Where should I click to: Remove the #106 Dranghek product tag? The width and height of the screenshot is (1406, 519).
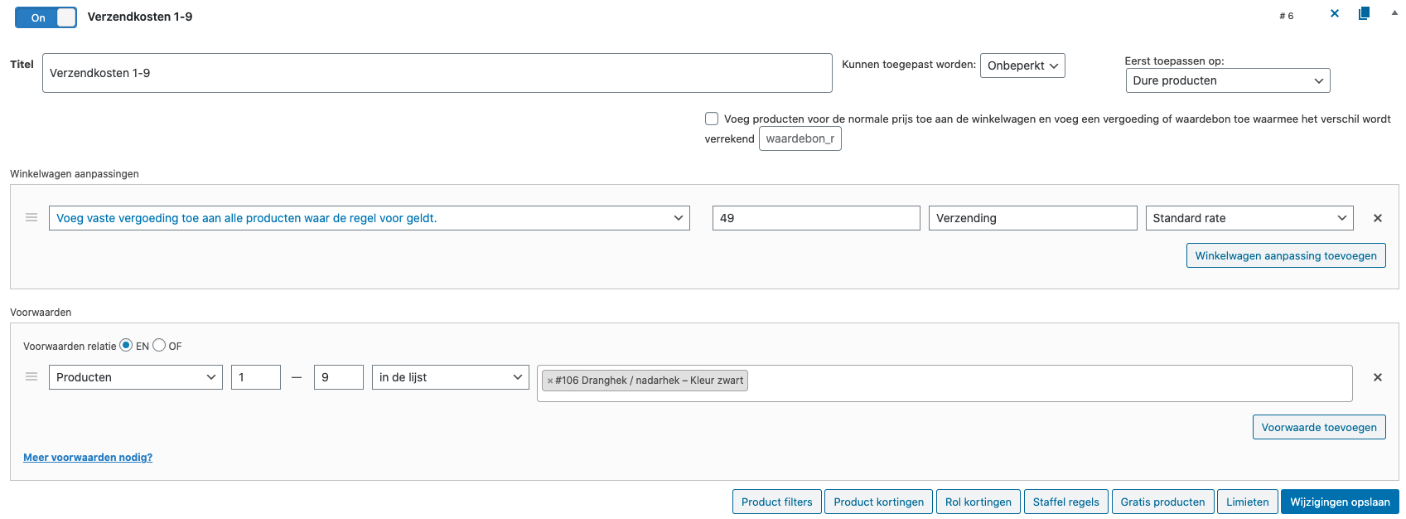click(x=550, y=381)
